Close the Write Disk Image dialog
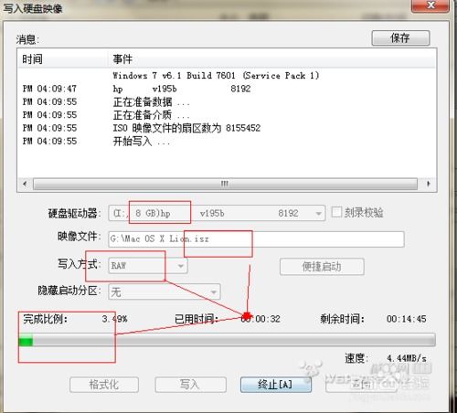457x413 pixels. click(430, 5)
